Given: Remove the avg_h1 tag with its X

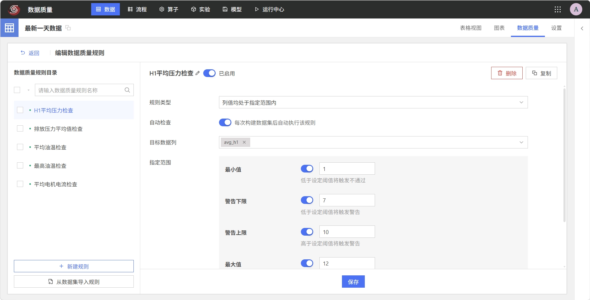Looking at the screenshot, I should [244, 142].
